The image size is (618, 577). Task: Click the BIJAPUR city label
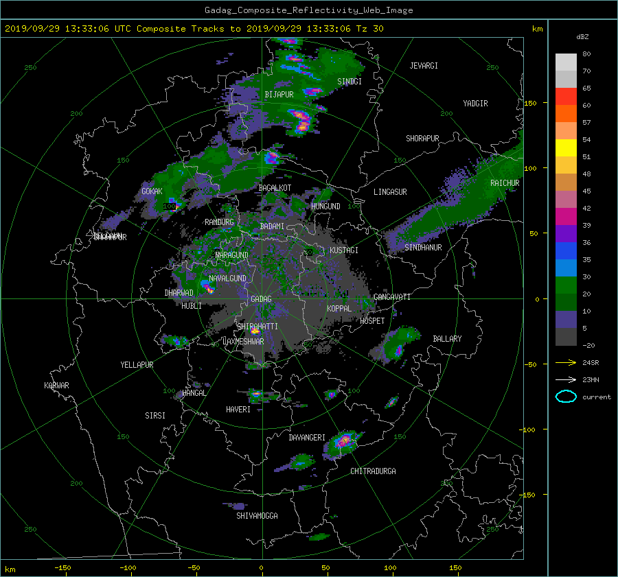[x=279, y=95]
